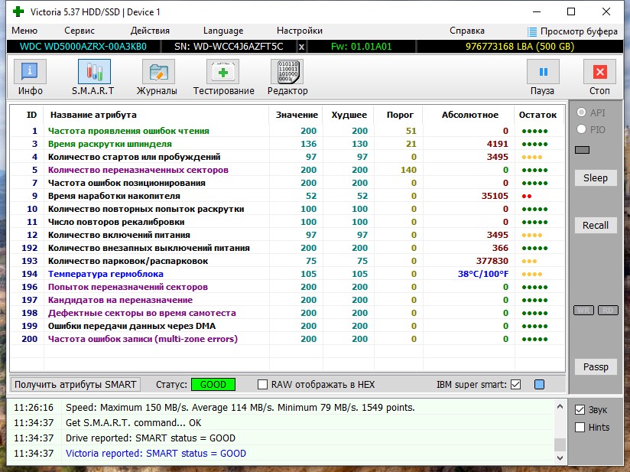Click the Sleep button
630x472 pixels.
point(596,177)
